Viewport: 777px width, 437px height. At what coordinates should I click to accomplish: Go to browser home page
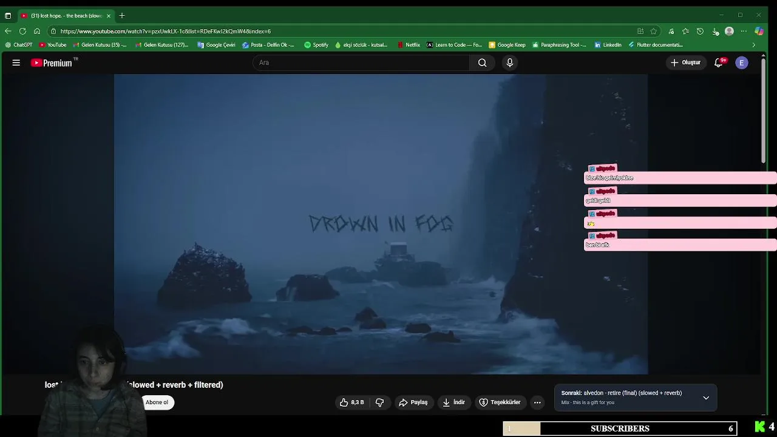tap(37, 31)
